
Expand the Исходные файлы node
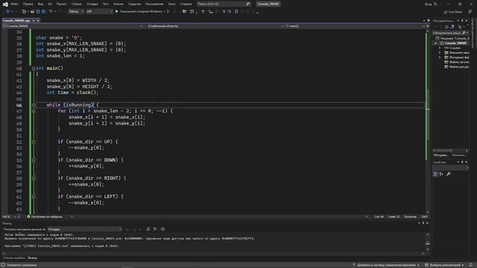pyautogui.click(x=440, y=57)
